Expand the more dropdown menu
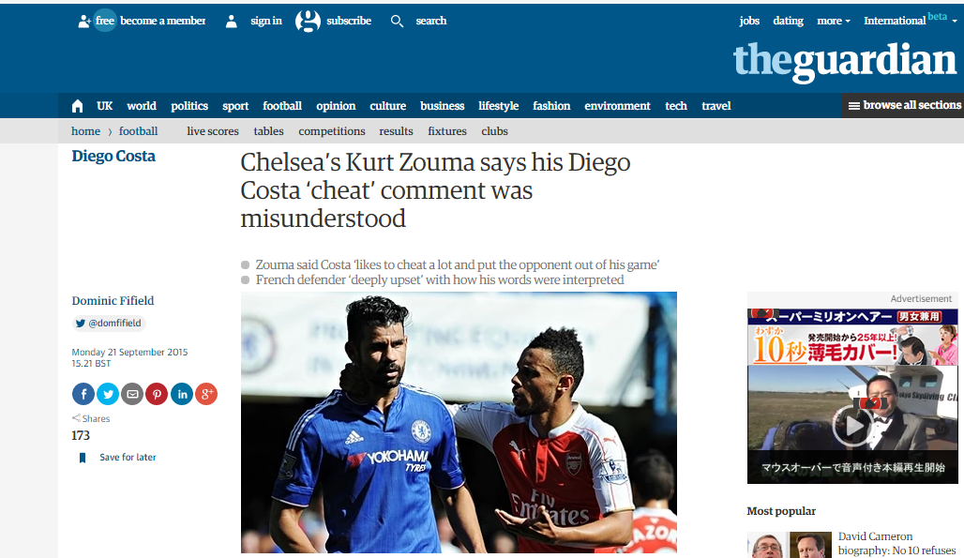964x558 pixels. point(833,21)
